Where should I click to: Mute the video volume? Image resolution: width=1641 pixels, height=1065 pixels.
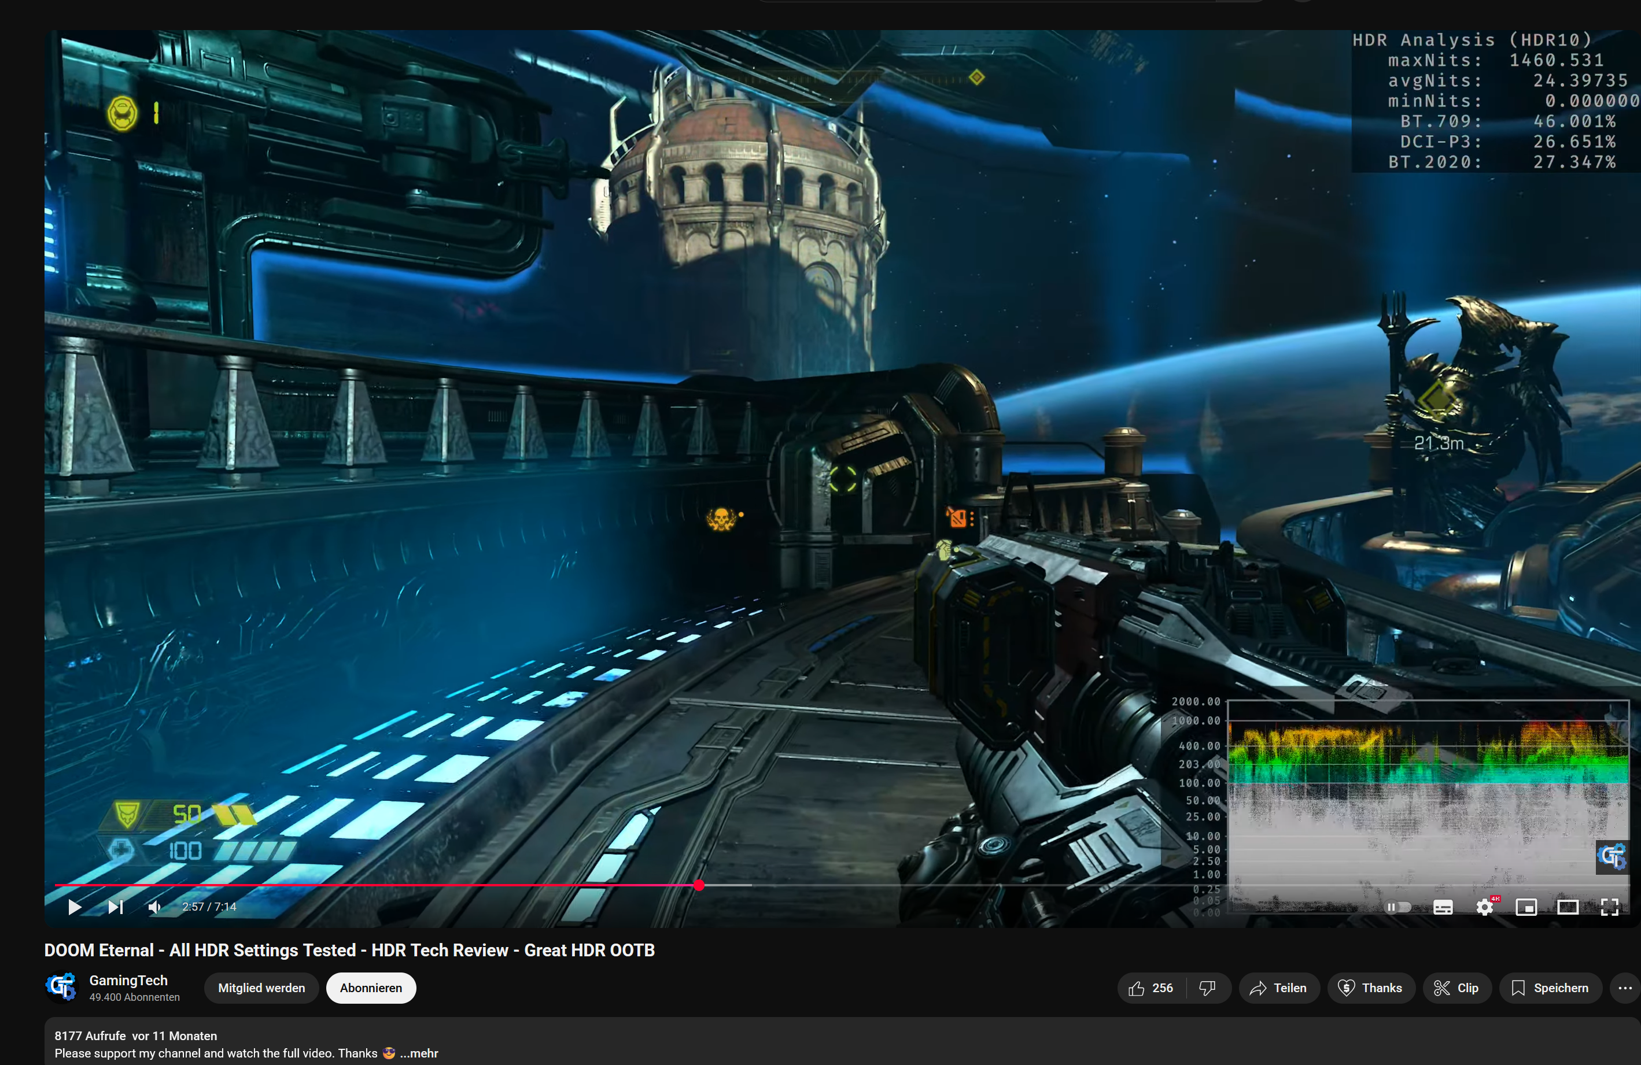point(154,907)
